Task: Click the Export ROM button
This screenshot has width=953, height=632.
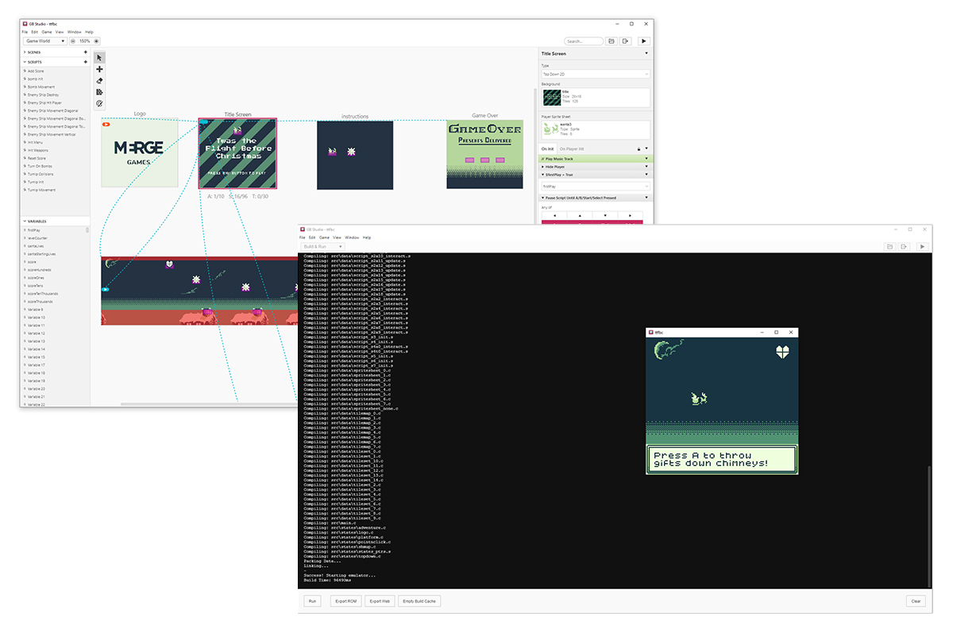Action: click(345, 601)
